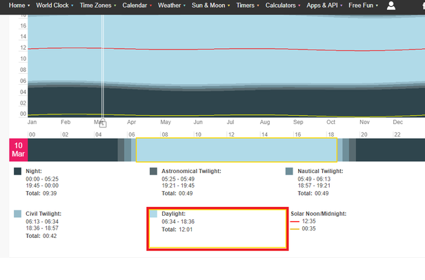This screenshot has height=280, width=425.
Task: Click the date marker handle under Mar
Action: [103, 124]
